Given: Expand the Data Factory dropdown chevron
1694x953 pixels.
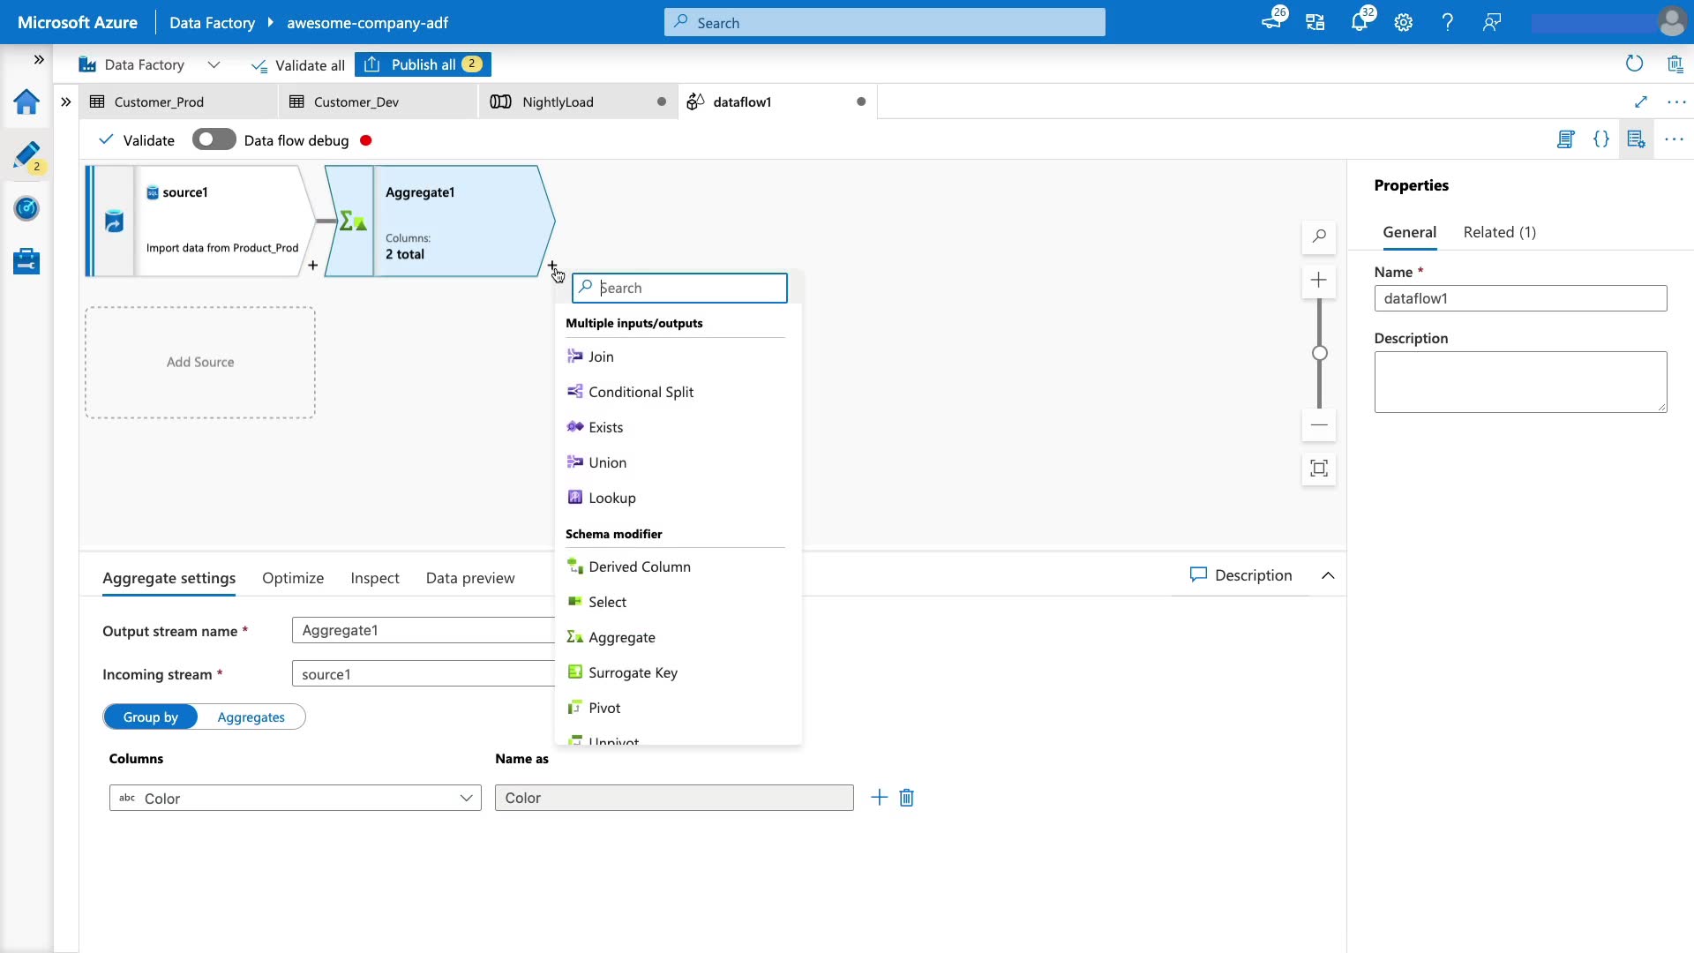Looking at the screenshot, I should tap(214, 64).
